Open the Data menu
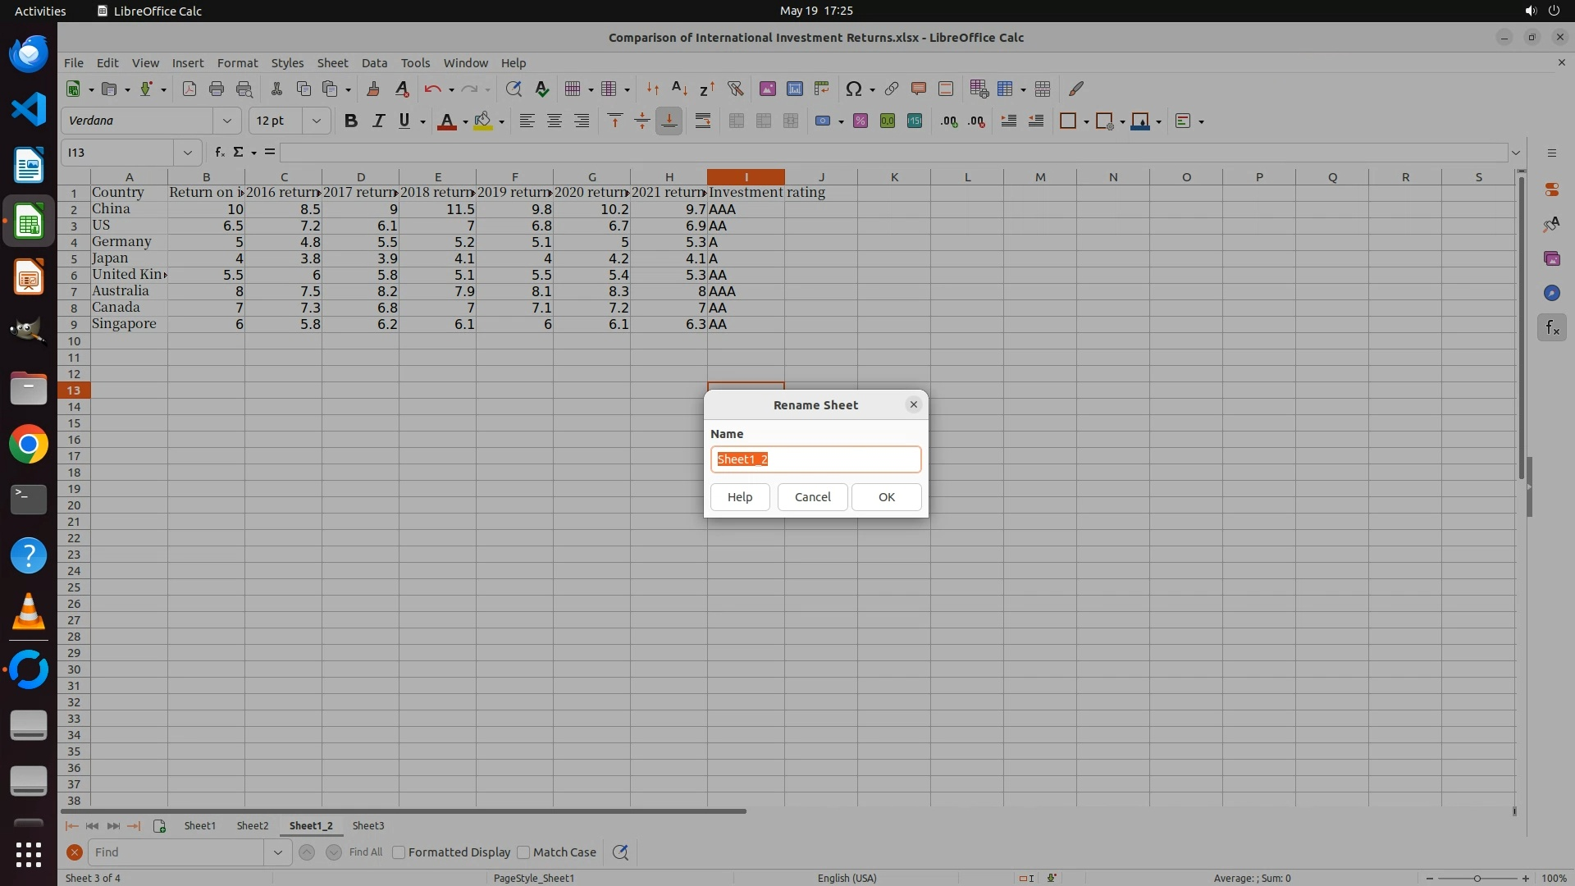Screen dimensions: 1575x886 point(374,63)
